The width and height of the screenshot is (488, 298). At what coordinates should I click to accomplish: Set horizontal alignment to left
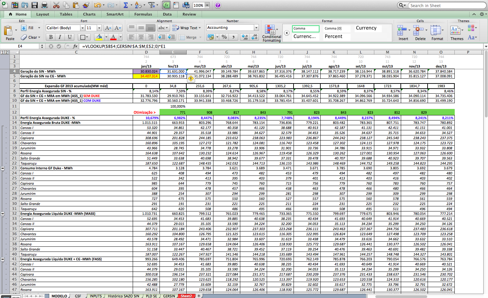click(x=132, y=37)
